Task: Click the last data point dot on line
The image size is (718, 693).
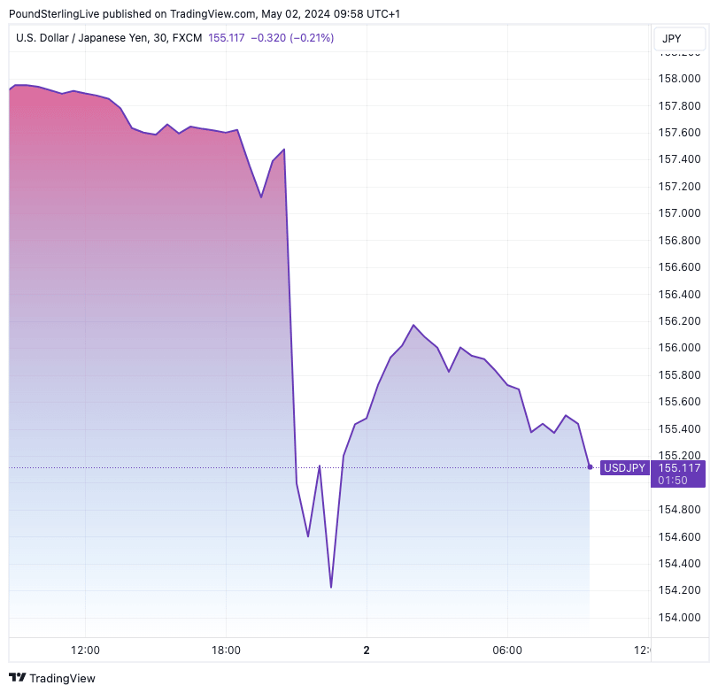Action: [x=591, y=466]
